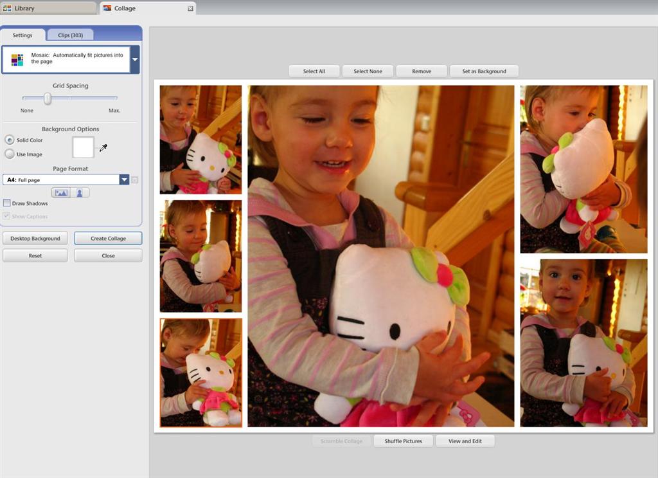Viewport: 658px width, 478px height.
Task: Select the Use Image radio button
Action: click(x=9, y=154)
